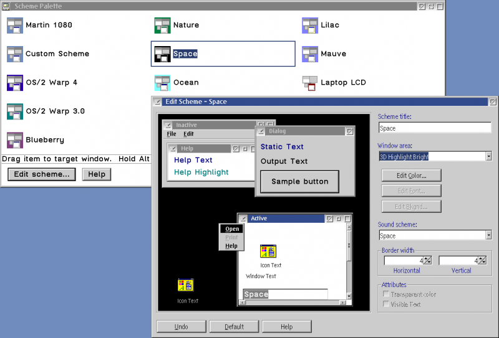
Task: Click Horizontal border width value field
Action: coord(404,260)
